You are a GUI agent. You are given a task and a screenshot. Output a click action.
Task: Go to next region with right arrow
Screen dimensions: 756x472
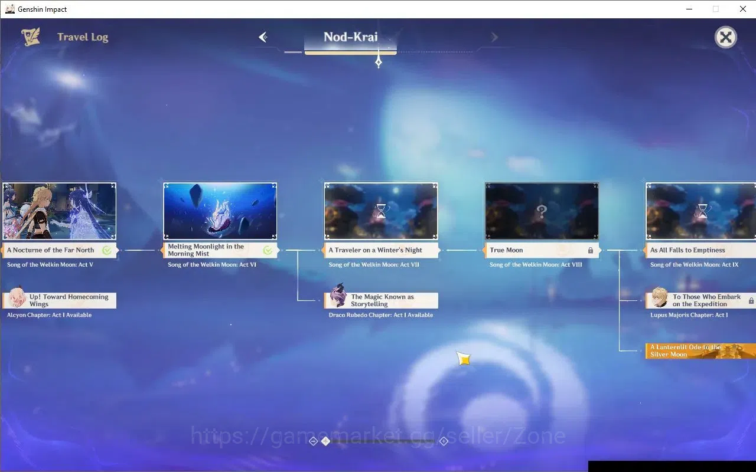(494, 37)
